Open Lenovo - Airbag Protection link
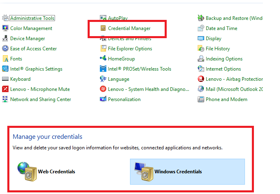280x194 pixels. [x=234, y=79]
